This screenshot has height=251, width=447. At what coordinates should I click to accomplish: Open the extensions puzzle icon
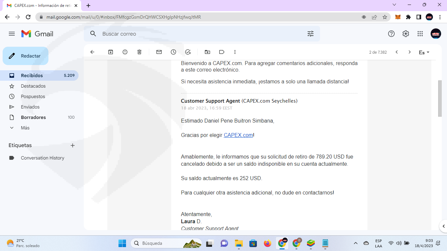click(x=408, y=17)
